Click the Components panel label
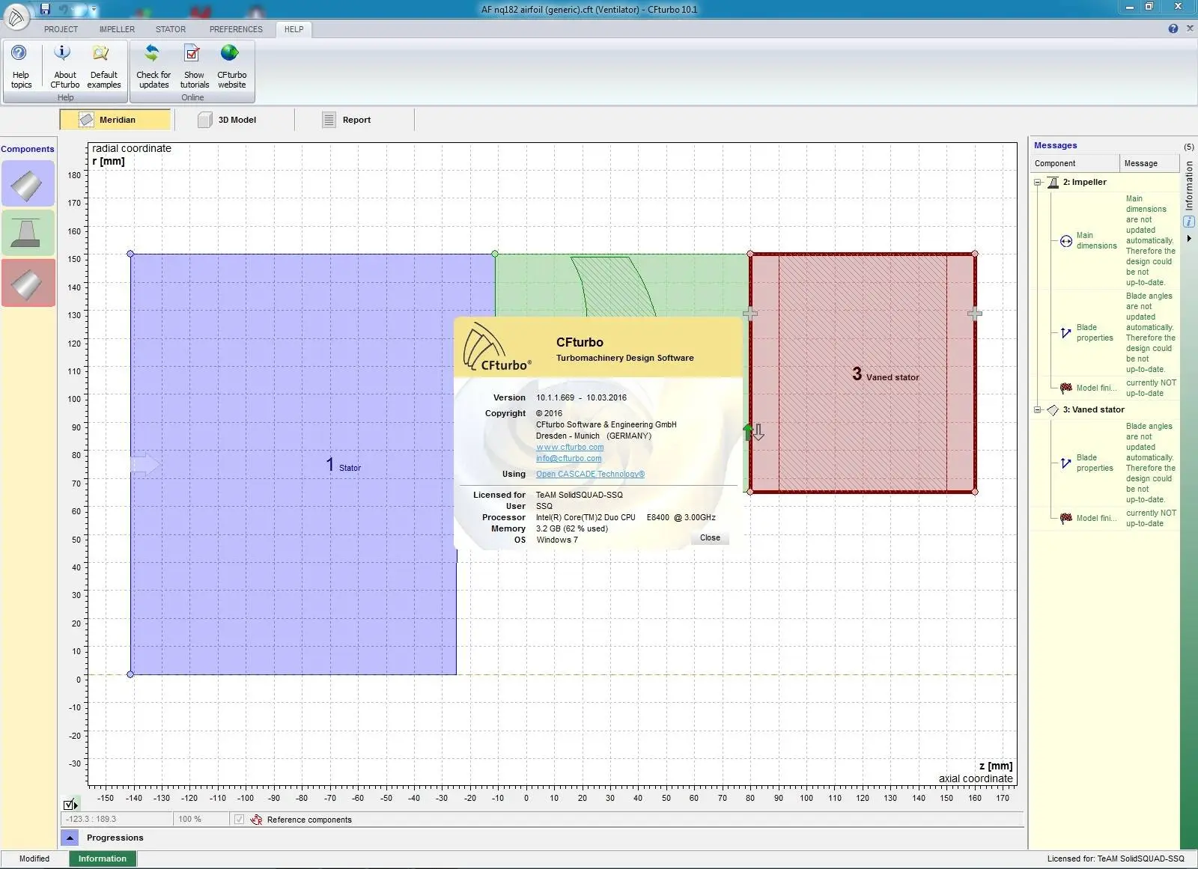The image size is (1198, 869). click(x=28, y=149)
